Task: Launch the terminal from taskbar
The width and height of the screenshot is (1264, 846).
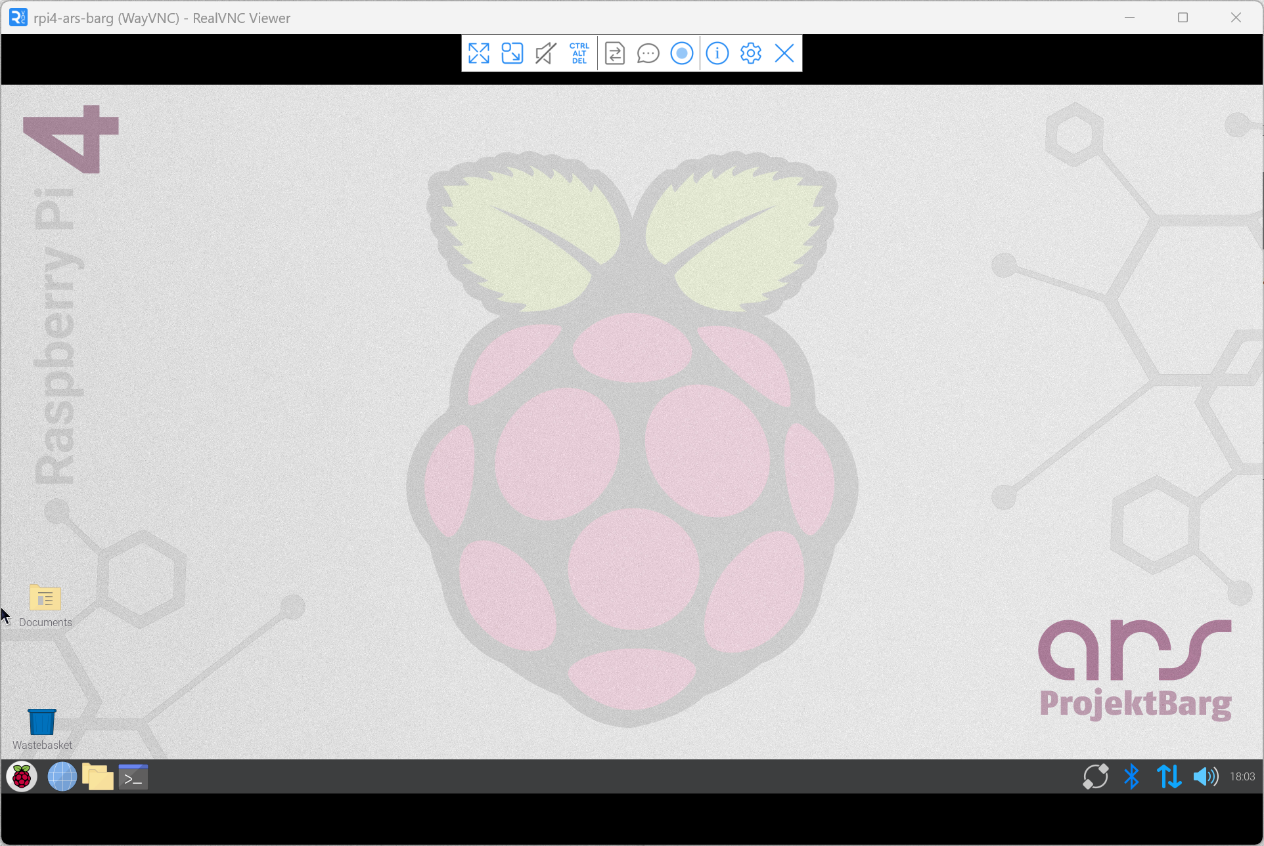Action: (x=133, y=777)
